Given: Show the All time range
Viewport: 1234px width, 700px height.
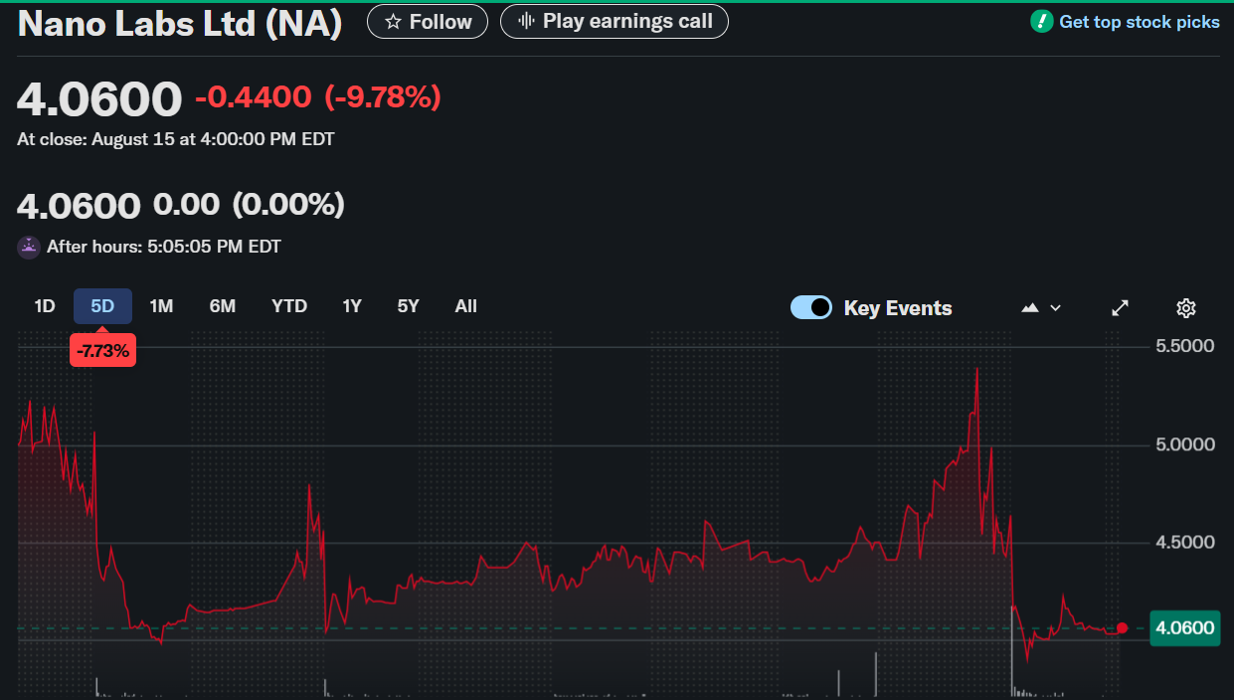Looking at the screenshot, I should pos(466,306).
